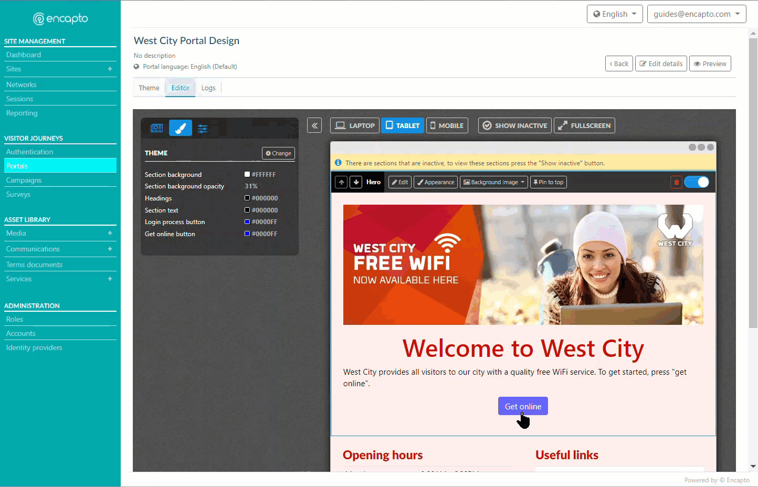Click the Fullscreen button
This screenshot has height=487, width=758.
click(x=584, y=125)
